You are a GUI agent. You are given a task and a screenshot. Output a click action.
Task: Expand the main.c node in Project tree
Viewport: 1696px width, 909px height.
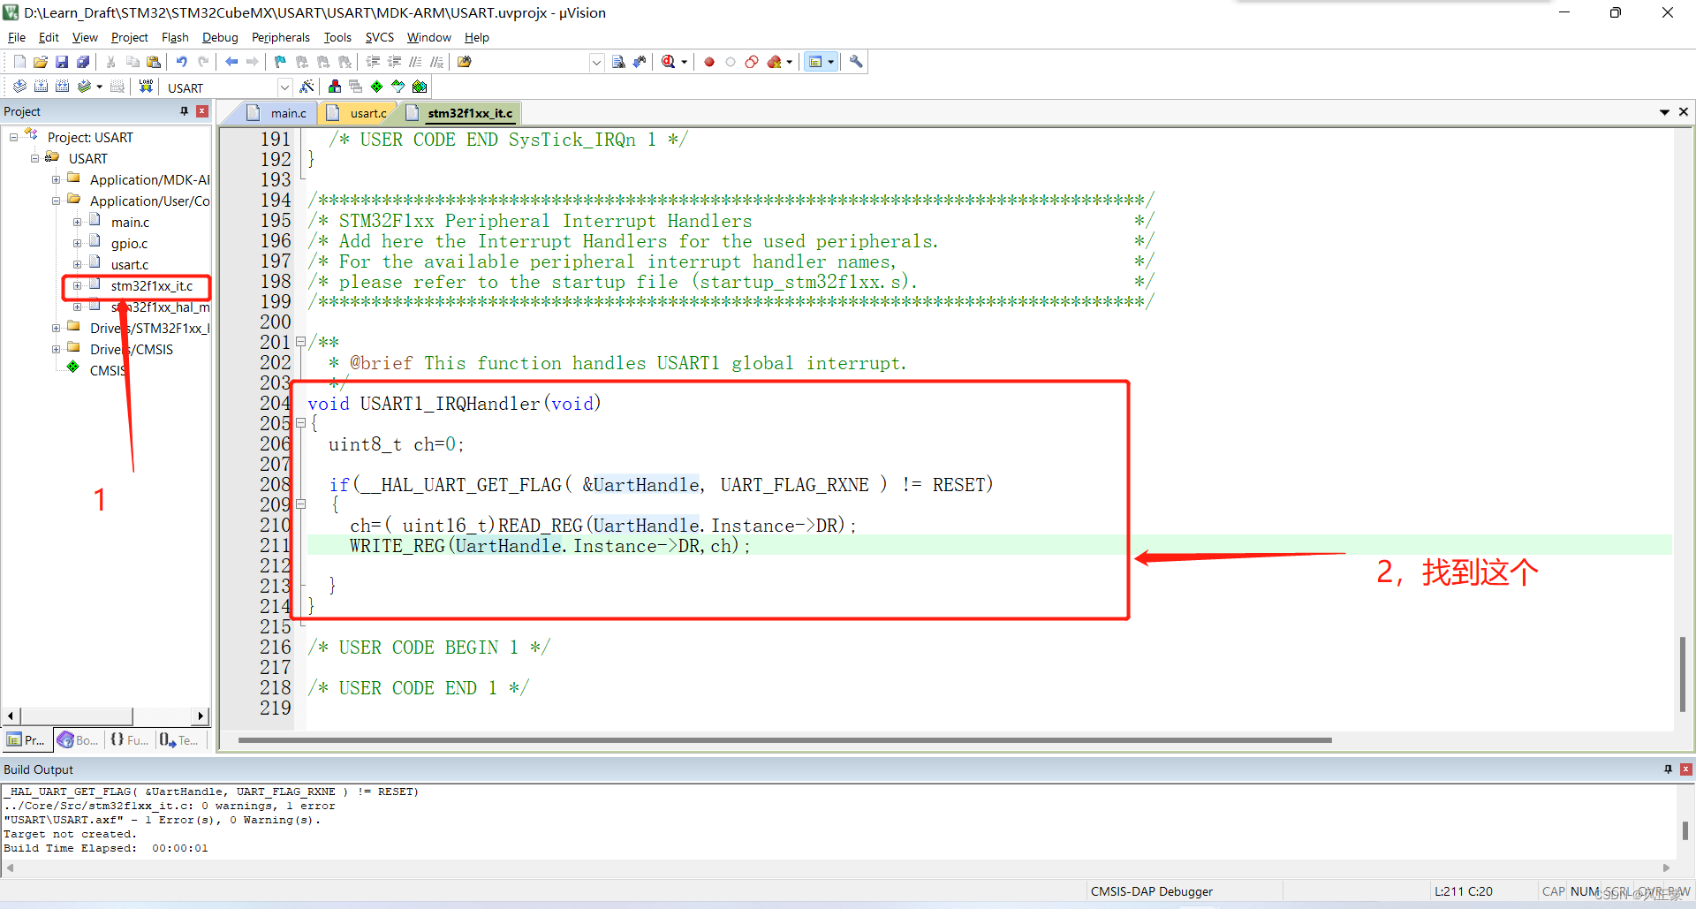78,223
